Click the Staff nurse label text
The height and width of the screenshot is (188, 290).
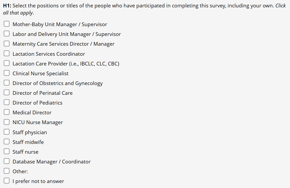tap(25, 152)
